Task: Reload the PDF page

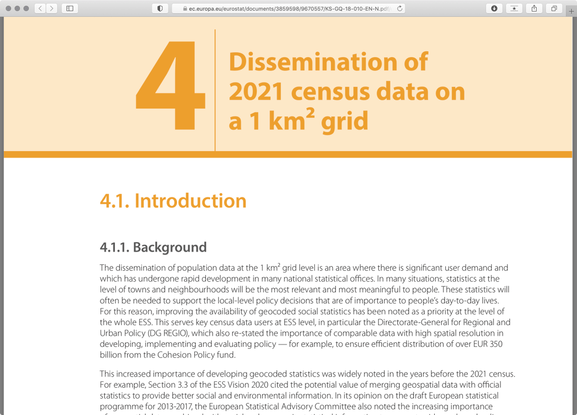Action: (x=400, y=8)
